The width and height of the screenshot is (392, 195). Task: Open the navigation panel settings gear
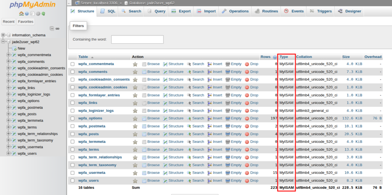pyautogui.click(x=38, y=13)
